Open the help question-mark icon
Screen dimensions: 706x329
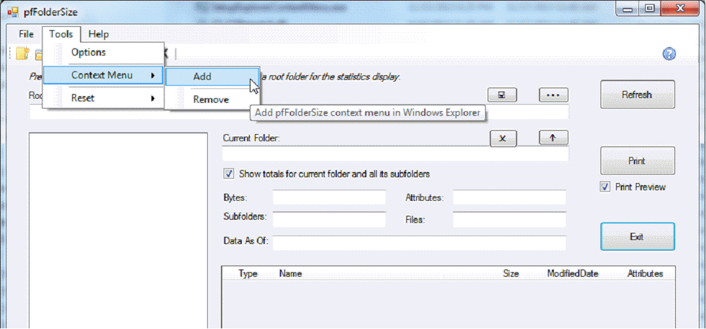669,54
